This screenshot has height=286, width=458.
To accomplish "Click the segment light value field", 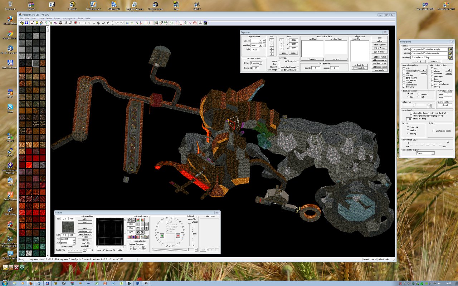I will [255, 49].
